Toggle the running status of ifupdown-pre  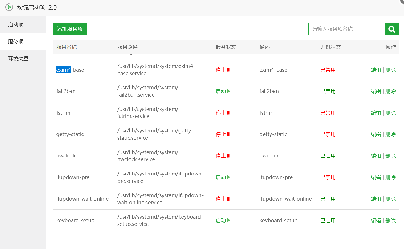tap(223, 177)
